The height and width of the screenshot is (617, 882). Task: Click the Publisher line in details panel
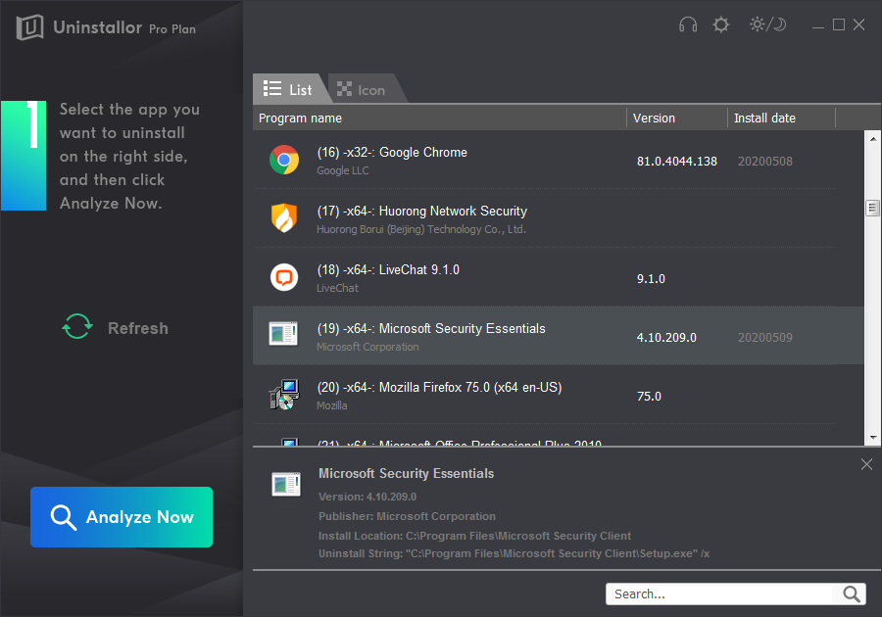(408, 516)
